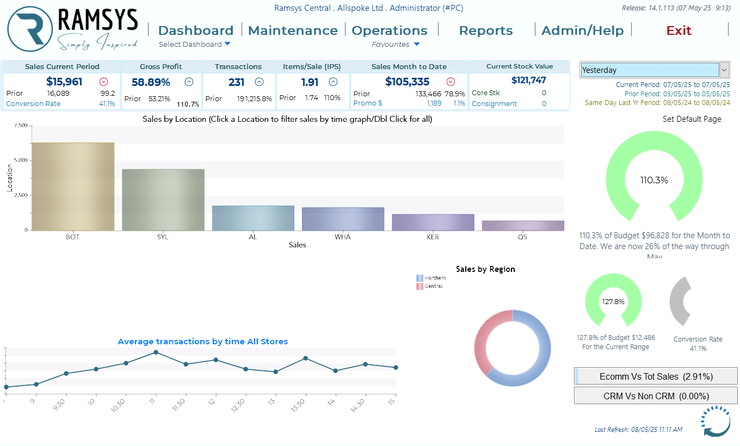Click the Sales Current Period header
This screenshot has height=446, width=740.
coord(62,67)
